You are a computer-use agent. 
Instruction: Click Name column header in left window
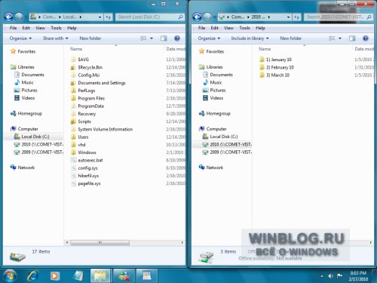tap(76, 49)
